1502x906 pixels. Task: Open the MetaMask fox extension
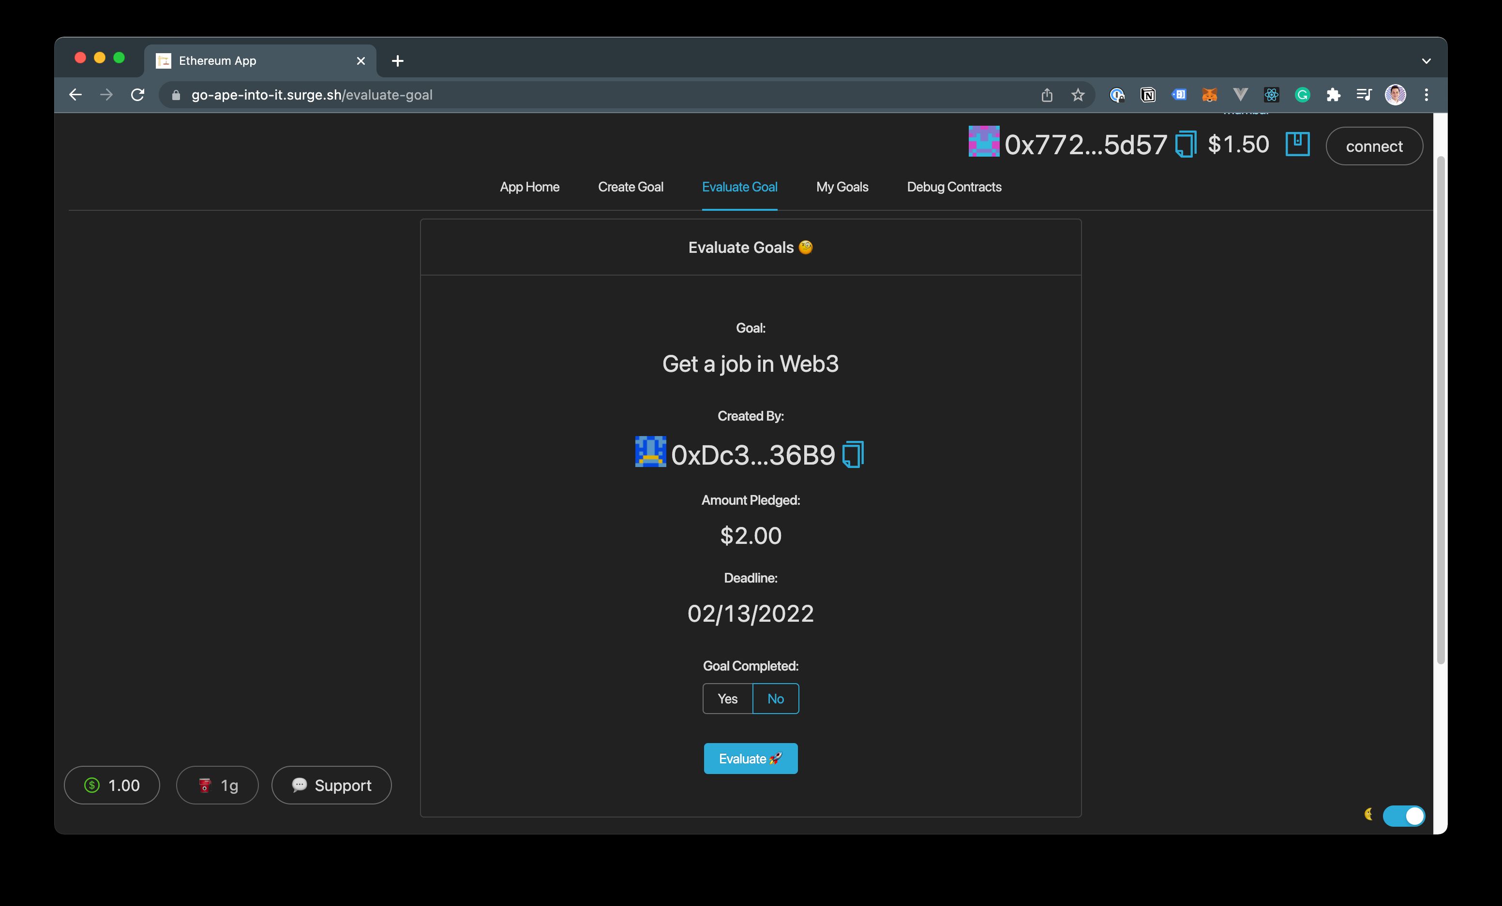pyautogui.click(x=1209, y=94)
